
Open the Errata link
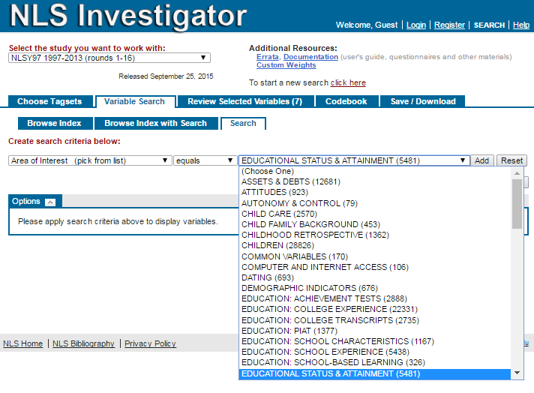(267, 57)
